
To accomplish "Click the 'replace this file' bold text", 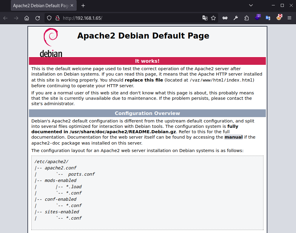I will [x=144, y=80].
